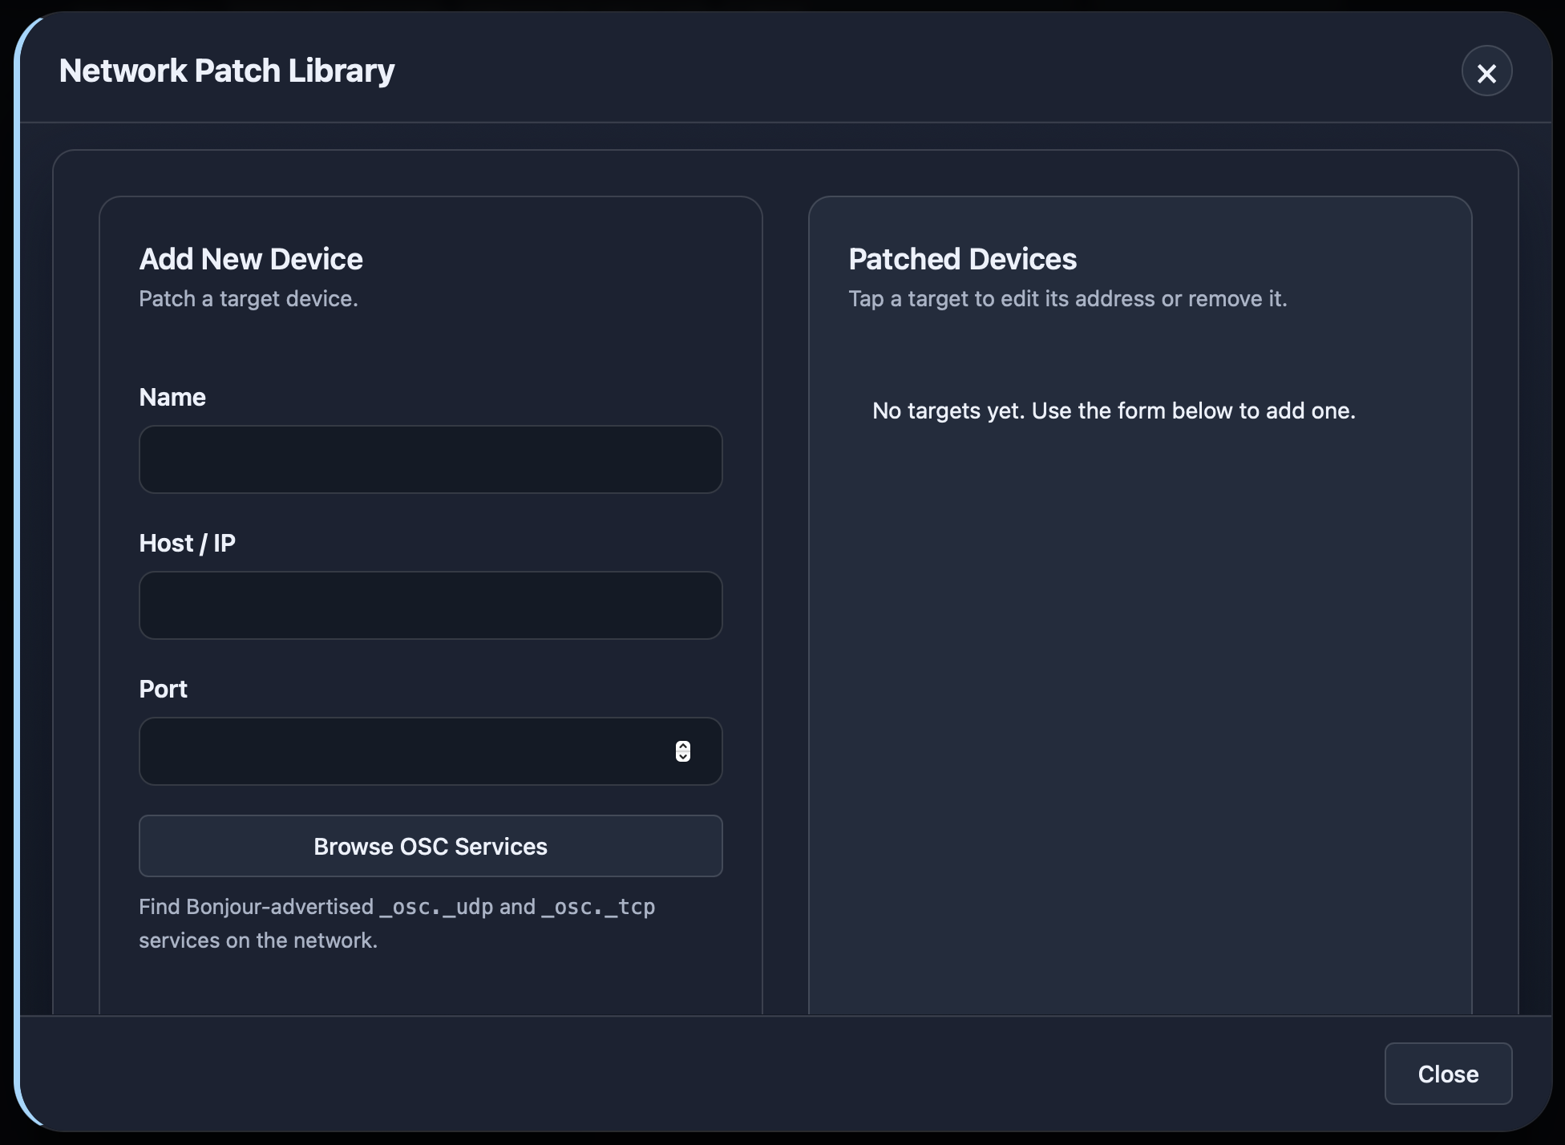Click the Add New Device heading
The width and height of the screenshot is (1565, 1145).
point(251,260)
